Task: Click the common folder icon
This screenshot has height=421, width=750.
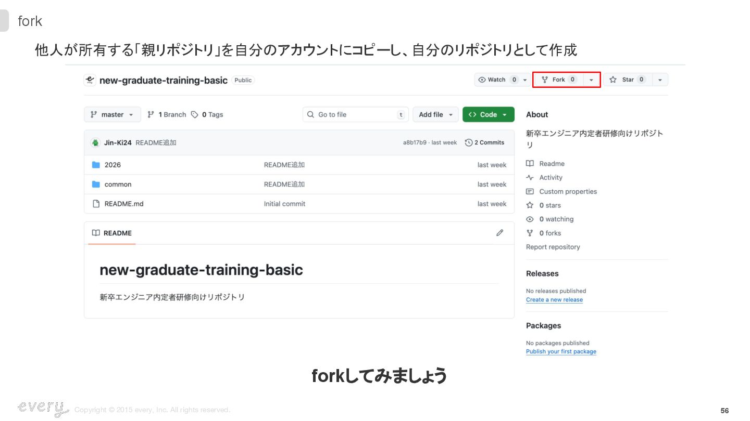Action: click(x=96, y=185)
